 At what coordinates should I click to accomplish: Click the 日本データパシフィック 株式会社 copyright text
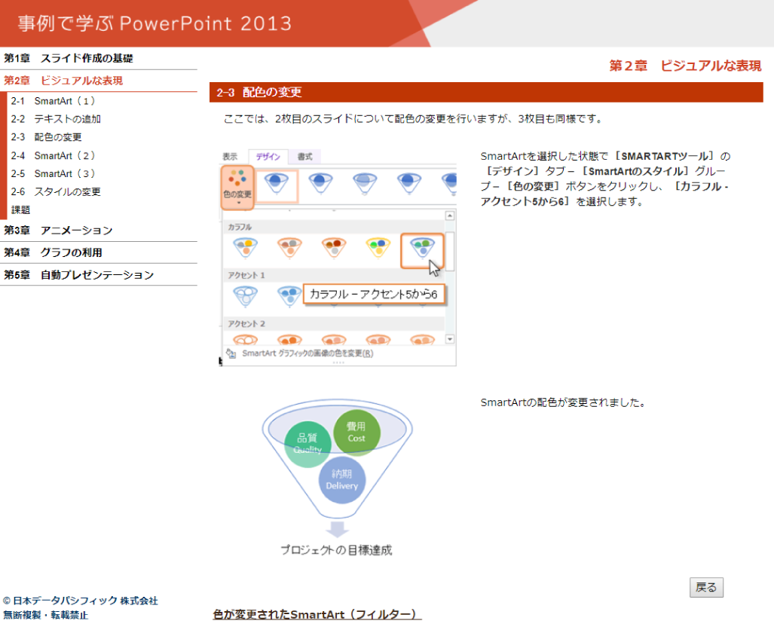(81, 601)
